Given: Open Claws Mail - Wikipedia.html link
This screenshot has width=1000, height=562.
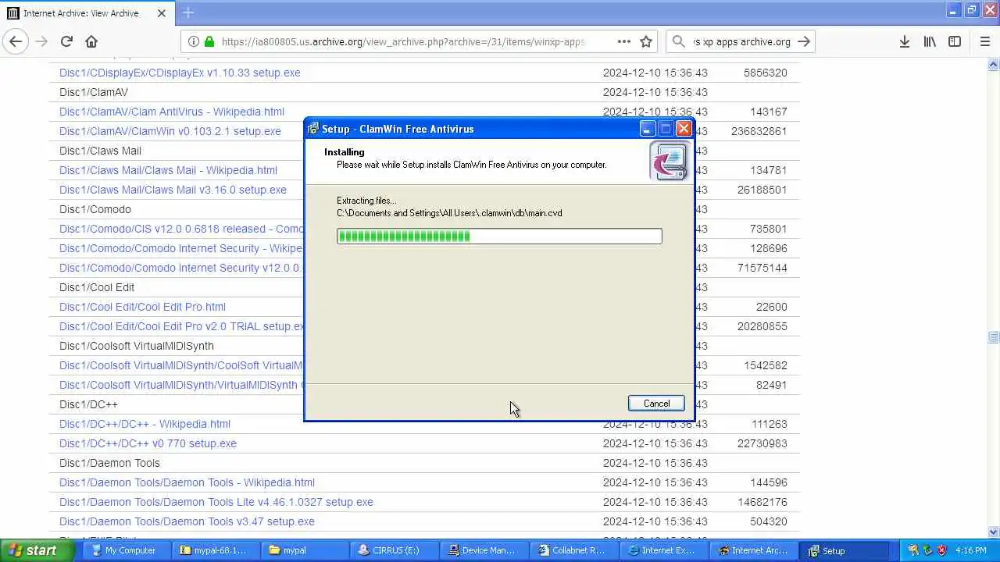Looking at the screenshot, I should point(168,170).
